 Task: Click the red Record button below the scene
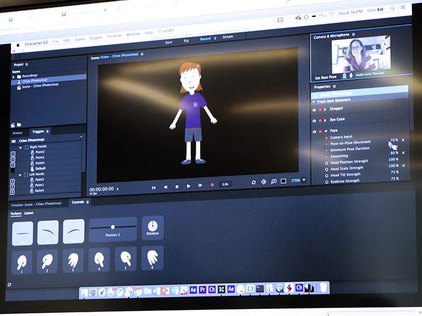212,185
